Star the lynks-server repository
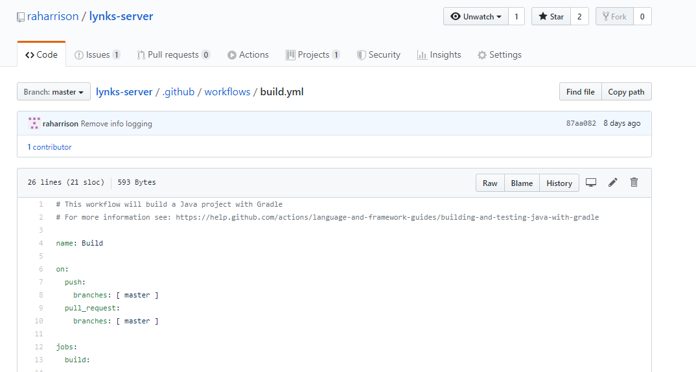Screen dimensions: 696x372 (551, 16)
